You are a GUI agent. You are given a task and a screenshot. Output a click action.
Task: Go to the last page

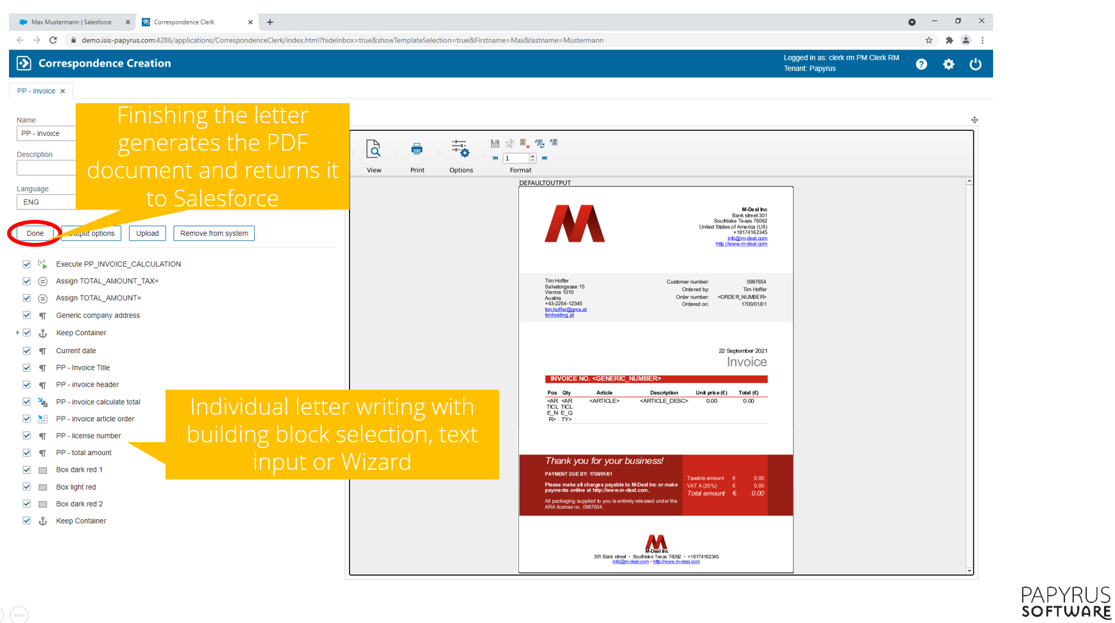pyautogui.click(x=545, y=158)
